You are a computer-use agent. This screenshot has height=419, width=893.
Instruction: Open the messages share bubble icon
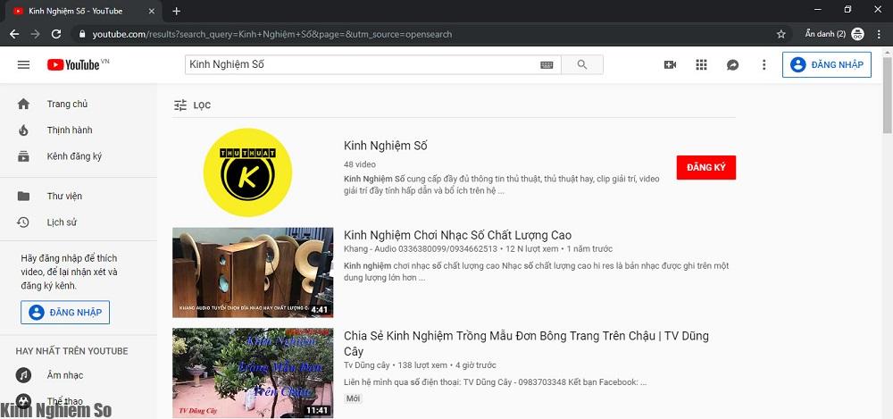[x=733, y=65]
